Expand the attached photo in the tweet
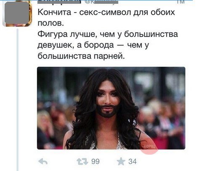Image resolution: width=202 pixels, height=171 pixels. point(111,108)
